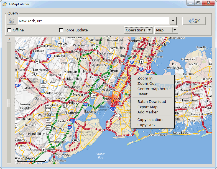Click the zoom level slider handle

pyautogui.click(x=9, y=103)
